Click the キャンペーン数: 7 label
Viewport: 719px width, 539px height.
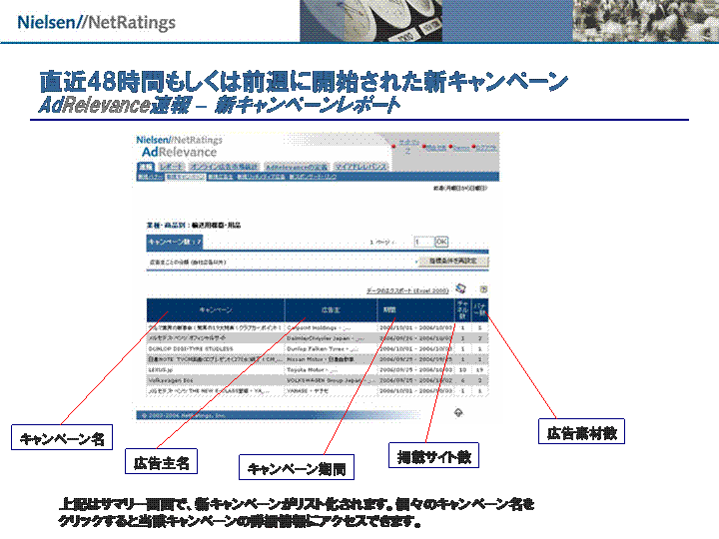174,242
